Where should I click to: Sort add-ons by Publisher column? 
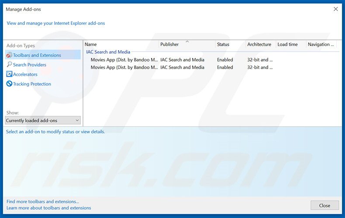(186, 44)
